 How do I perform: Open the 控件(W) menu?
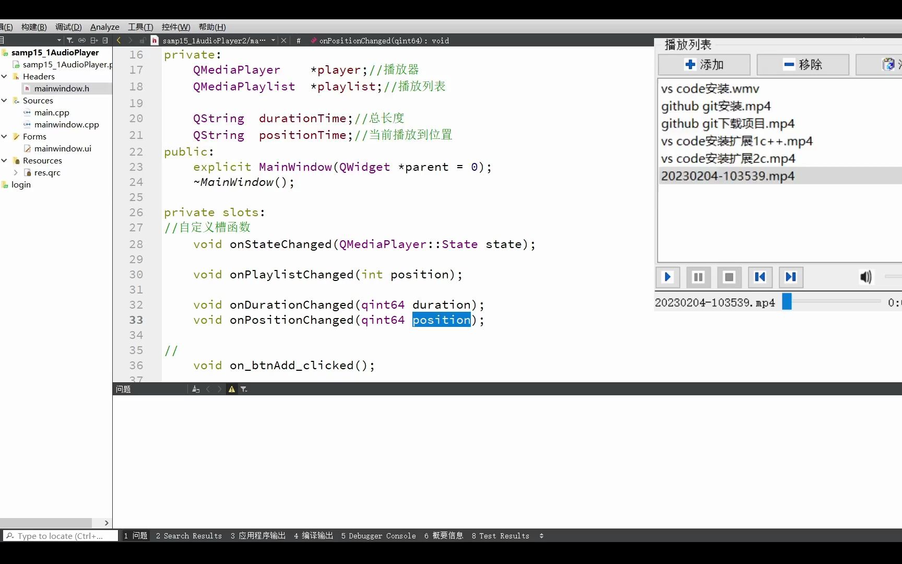click(x=176, y=27)
